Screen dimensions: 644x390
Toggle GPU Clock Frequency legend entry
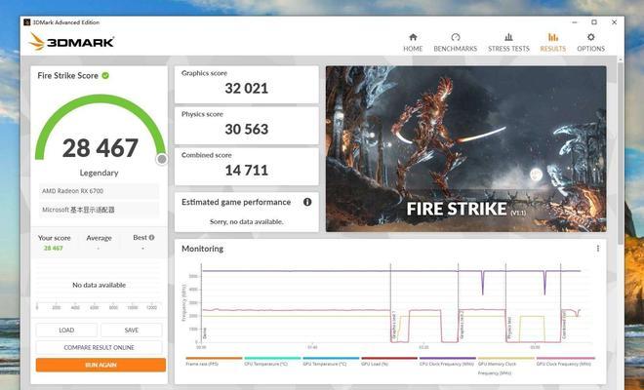pyautogui.click(x=565, y=362)
